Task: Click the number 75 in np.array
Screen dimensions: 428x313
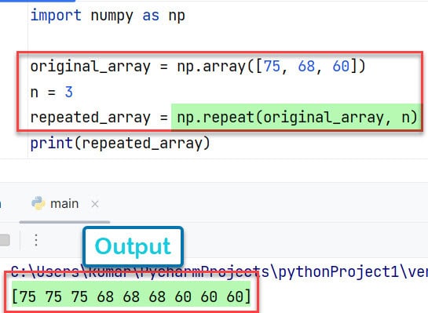Action: tap(273, 66)
